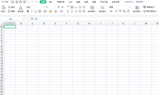Open the 页面布局 tab
The width and height of the screenshot is (159, 95).
[61, 2]
